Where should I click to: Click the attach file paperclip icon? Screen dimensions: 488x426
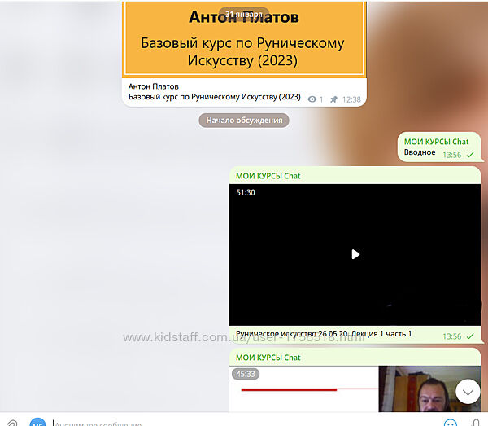[11, 424]
